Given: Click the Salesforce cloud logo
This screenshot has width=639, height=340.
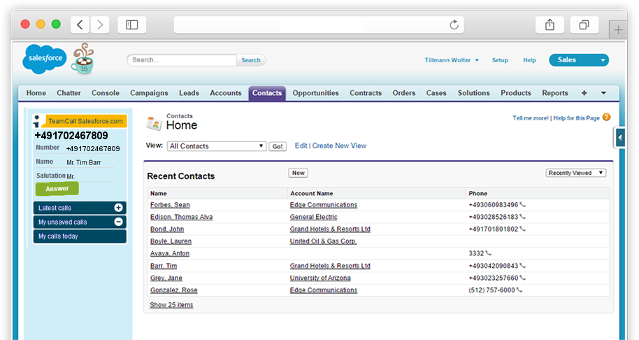Looking at the screenshot, I should pos(45,59).
